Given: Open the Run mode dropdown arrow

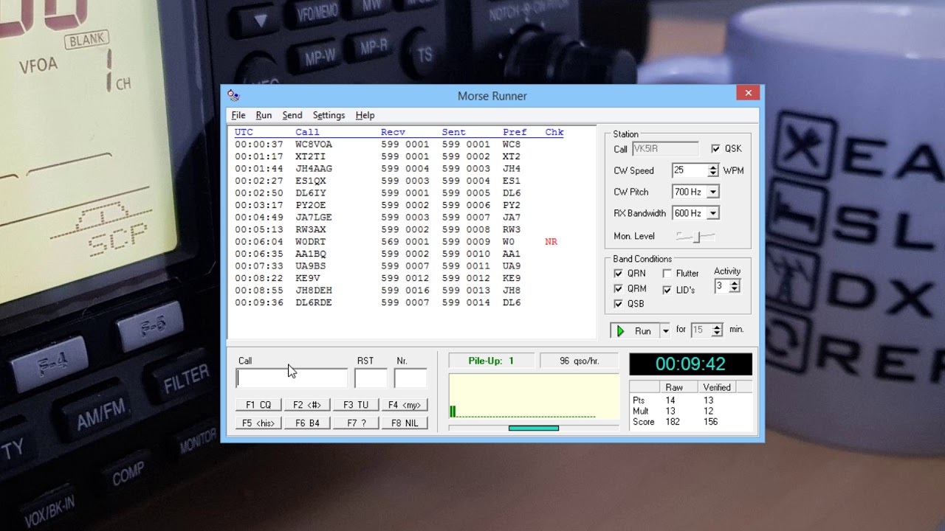Looking at the screenshot, I should (665, 331).
